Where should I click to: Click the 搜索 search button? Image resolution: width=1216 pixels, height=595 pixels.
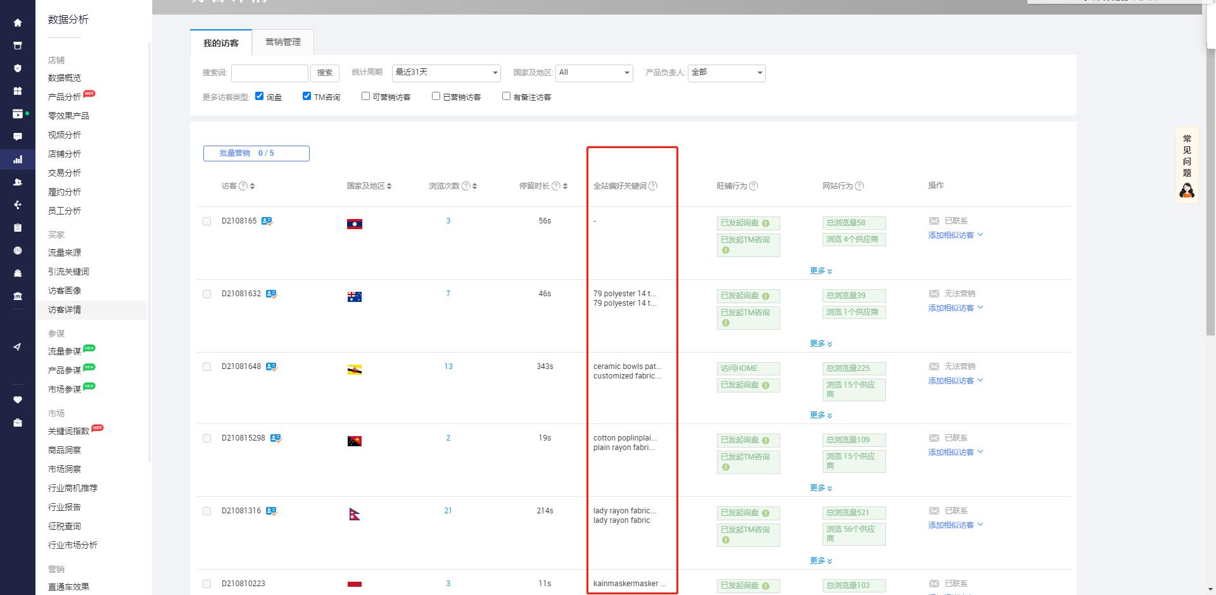coord(324,73)
